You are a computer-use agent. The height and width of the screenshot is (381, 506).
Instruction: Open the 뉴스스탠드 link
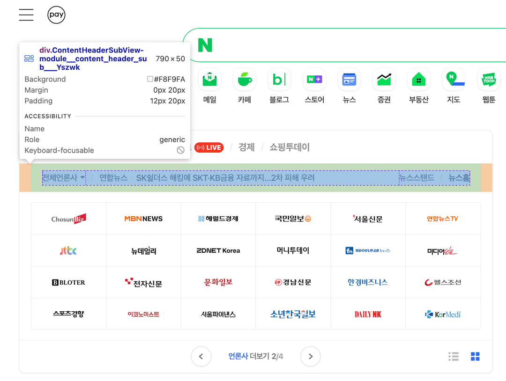click(x=417, y=178)
